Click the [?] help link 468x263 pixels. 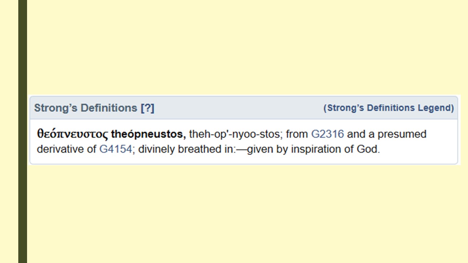[x=147, y=108]
